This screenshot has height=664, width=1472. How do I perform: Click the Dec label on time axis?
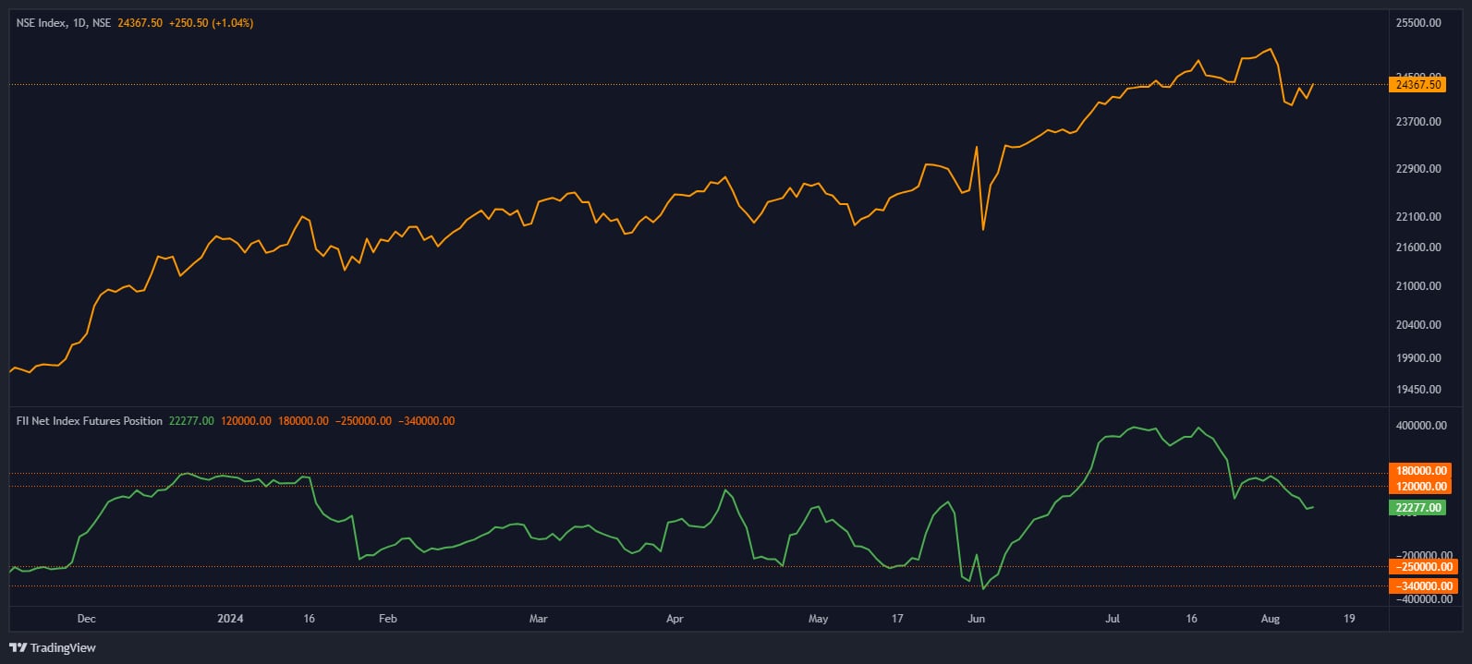coord(86,619)
